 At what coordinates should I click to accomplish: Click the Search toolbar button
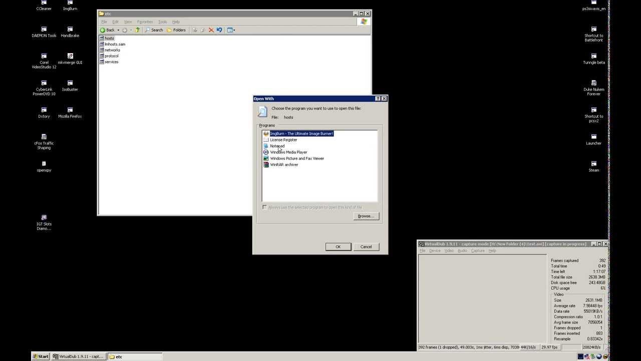pos(154,30)
